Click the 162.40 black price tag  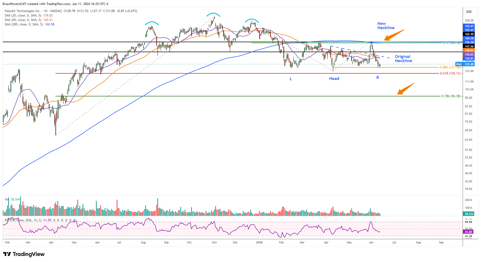(469, 34)
